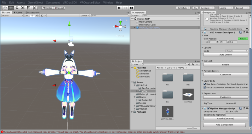Image resolution: width=252 pixels, height=134 pixels.
Task: Open the Shaded draw mode dropdown
Action: (x=12, y=15)
